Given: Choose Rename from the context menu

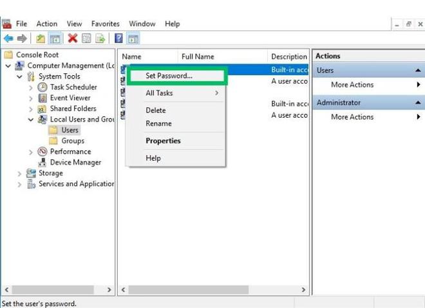Looking at the screenshot, I should [x=177, y=123].
